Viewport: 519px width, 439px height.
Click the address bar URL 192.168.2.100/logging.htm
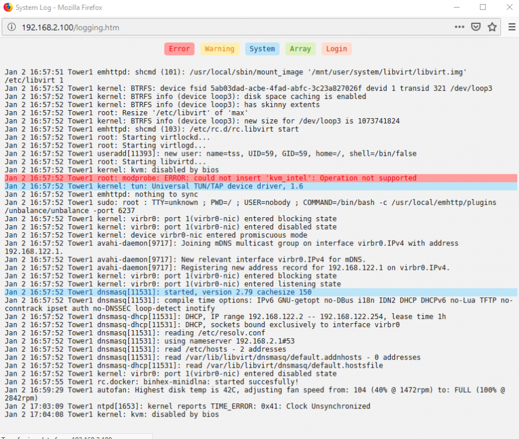tap(70, 28)
